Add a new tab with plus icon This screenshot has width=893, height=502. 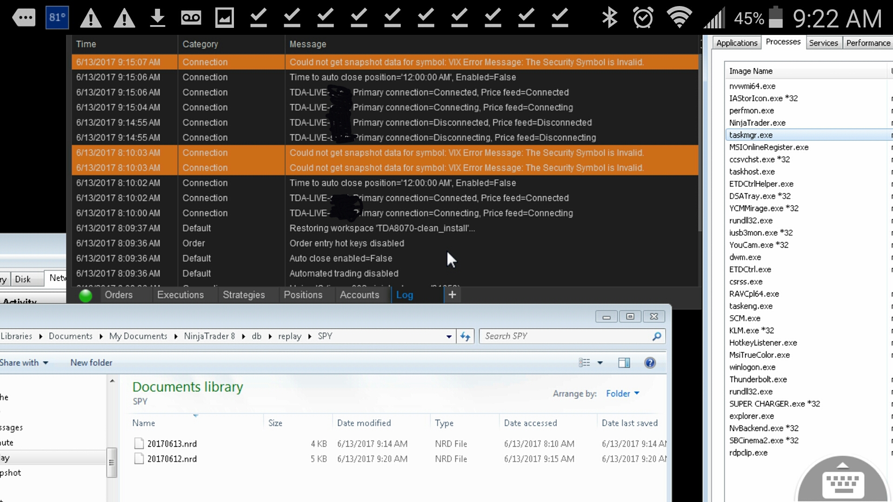coord(452,295)
